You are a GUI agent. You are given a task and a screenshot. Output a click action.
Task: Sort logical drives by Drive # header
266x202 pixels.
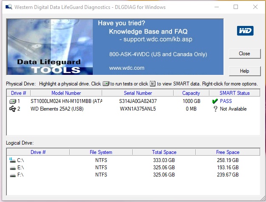coord(38,152)
